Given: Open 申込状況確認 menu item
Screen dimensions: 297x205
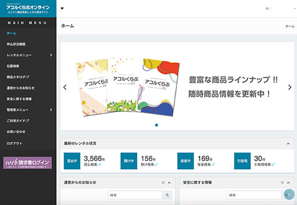Looking at the screenshot, I should [x=16, y=44].
